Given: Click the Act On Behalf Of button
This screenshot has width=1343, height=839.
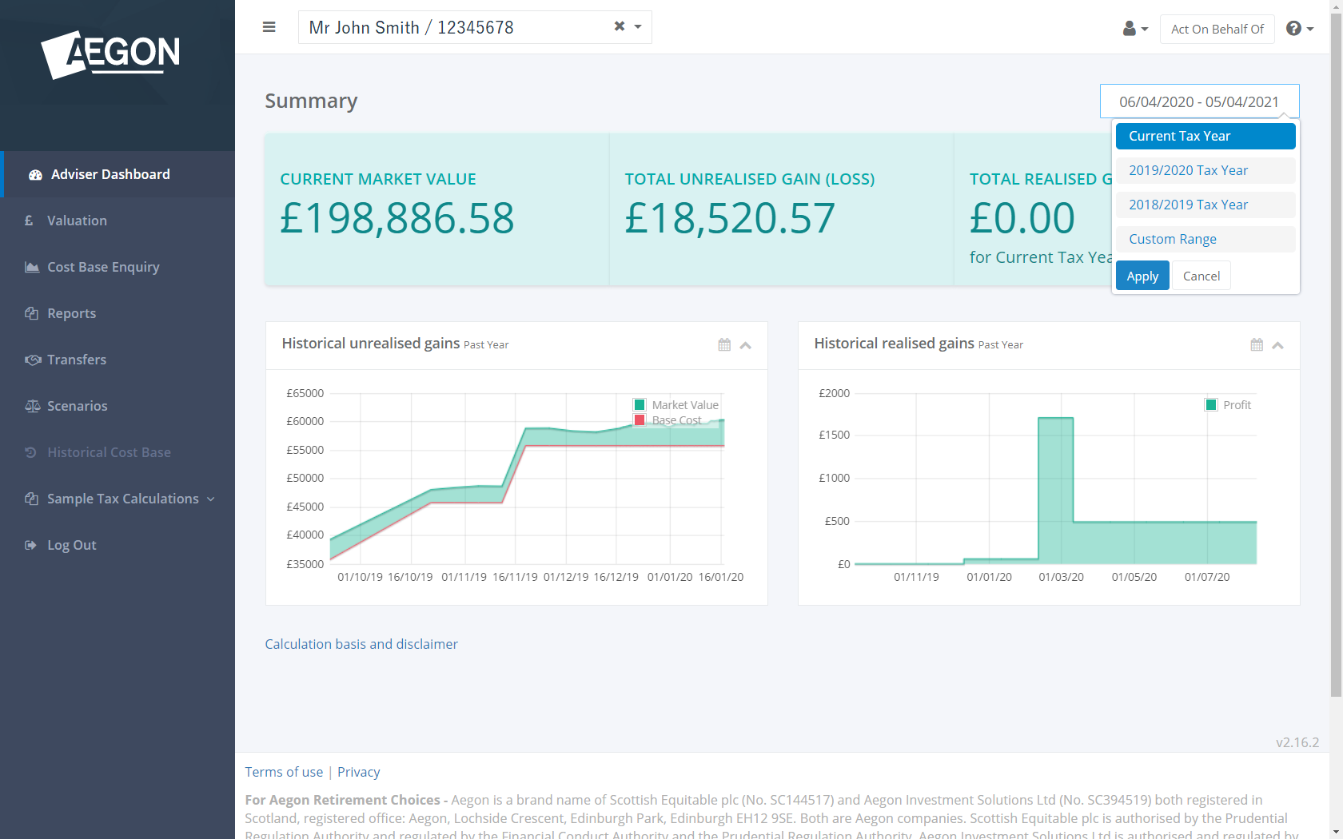Looking at the screenshot, I should point(1217,29).
